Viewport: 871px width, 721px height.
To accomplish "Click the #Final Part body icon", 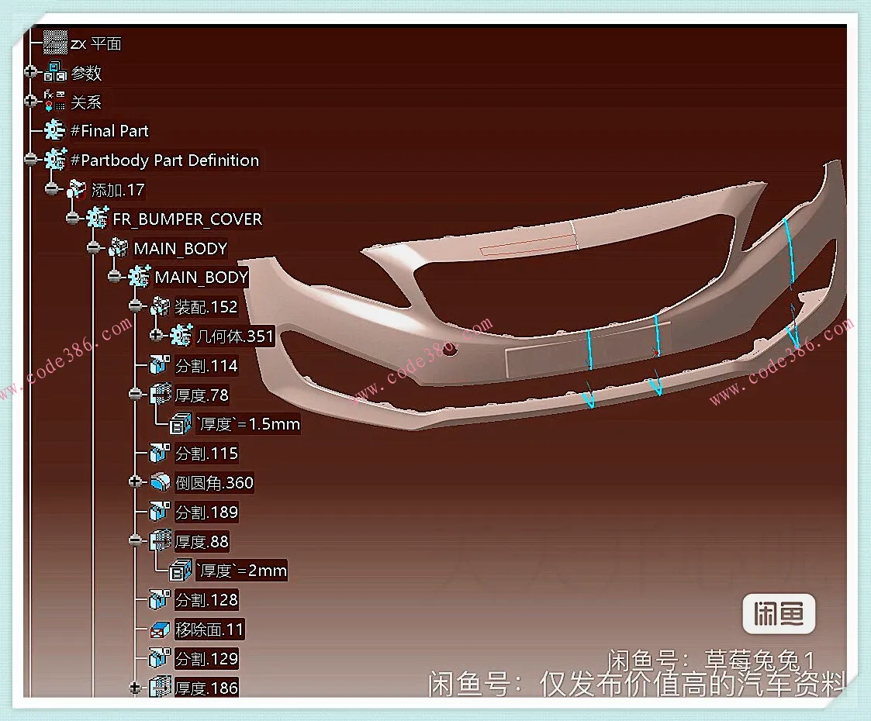I will tap(55, 130).
